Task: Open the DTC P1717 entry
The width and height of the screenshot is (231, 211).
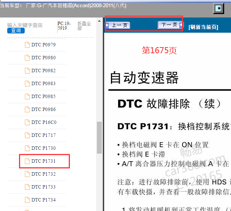Action: point(43,135)
